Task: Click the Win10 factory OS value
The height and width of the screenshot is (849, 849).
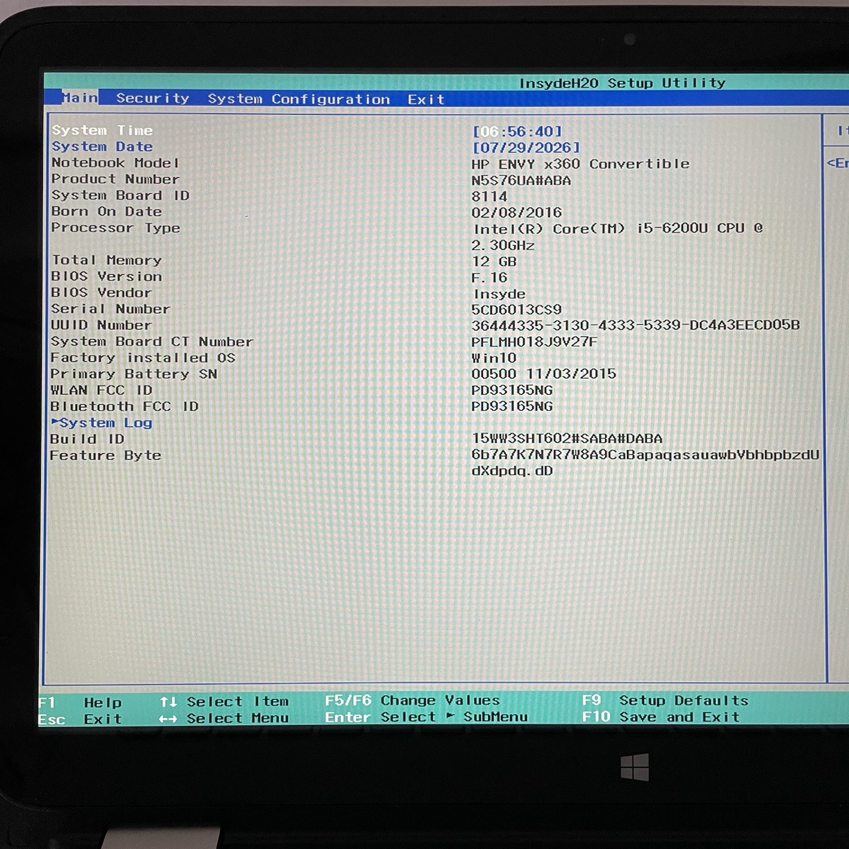Action: tap(493, 358)
